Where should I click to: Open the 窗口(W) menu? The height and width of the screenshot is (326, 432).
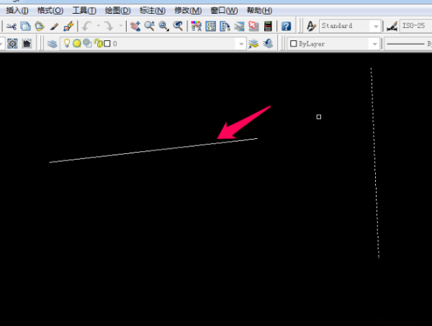tap(224, 11)
